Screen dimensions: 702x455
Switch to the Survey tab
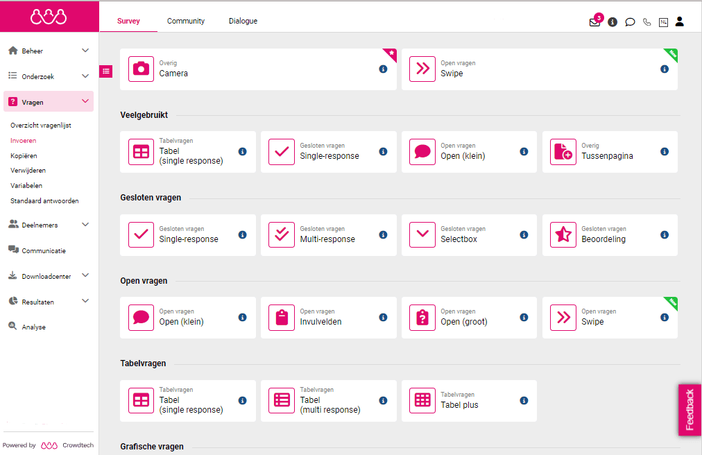click(x=128, y=21)
